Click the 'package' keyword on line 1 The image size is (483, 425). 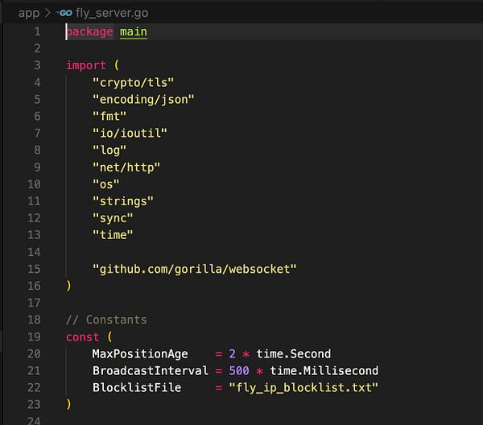point(89,31)
